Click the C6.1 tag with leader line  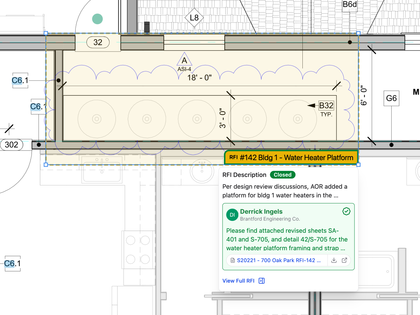point(20,80)
